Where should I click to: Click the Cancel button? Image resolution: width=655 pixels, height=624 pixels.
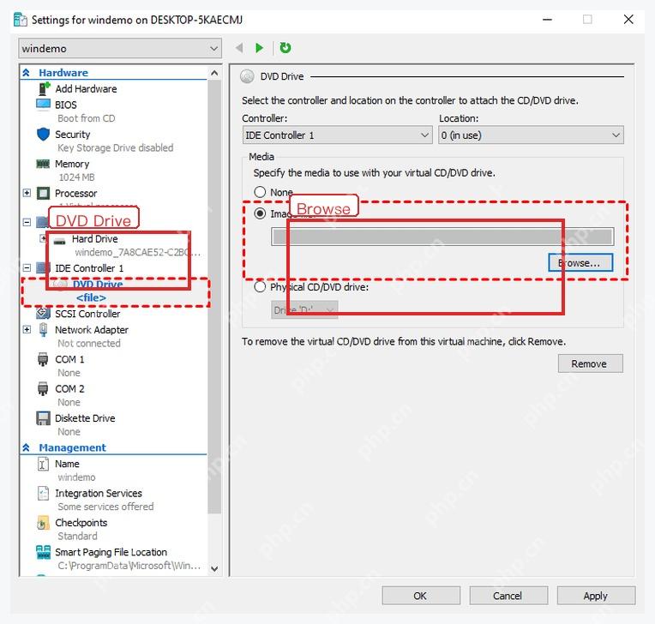pyautogui.click(x=508, y=596)
